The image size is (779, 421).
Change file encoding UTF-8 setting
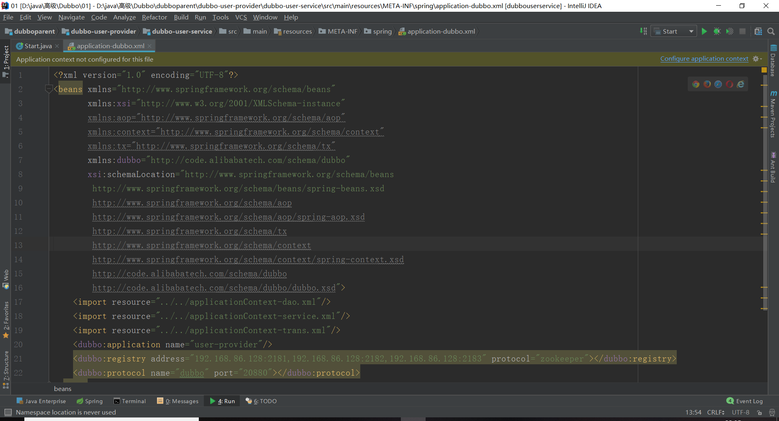point(740,412)
